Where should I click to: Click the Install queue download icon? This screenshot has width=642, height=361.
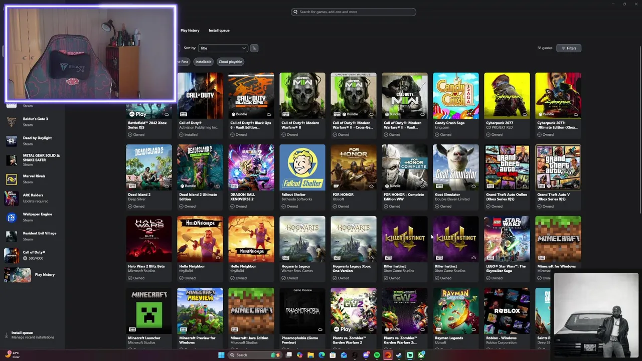click(7, 335)
